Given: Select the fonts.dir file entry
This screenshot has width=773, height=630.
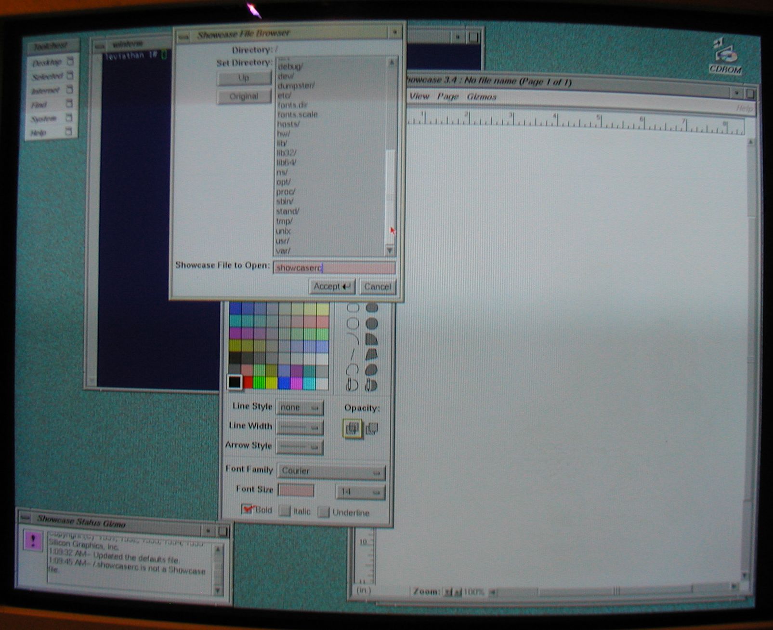Looking at the screenshot, I should coord(292,105).
